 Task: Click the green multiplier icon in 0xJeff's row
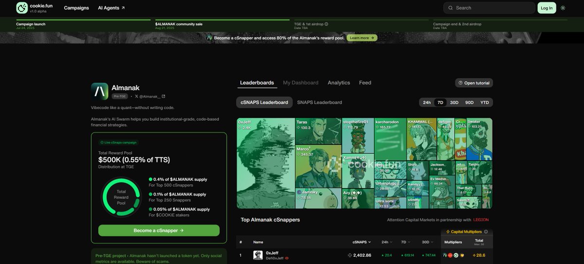click(x=456, y=255)
